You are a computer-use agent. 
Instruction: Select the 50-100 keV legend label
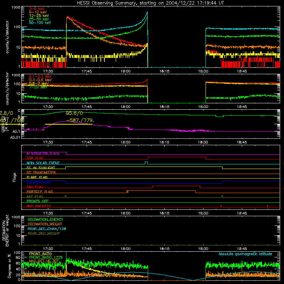(x=40, y=23)
